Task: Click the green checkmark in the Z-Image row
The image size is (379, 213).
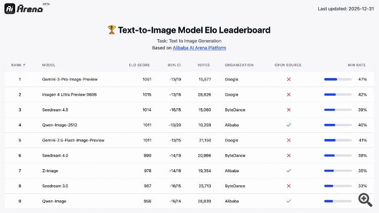Action: (289, 171)
